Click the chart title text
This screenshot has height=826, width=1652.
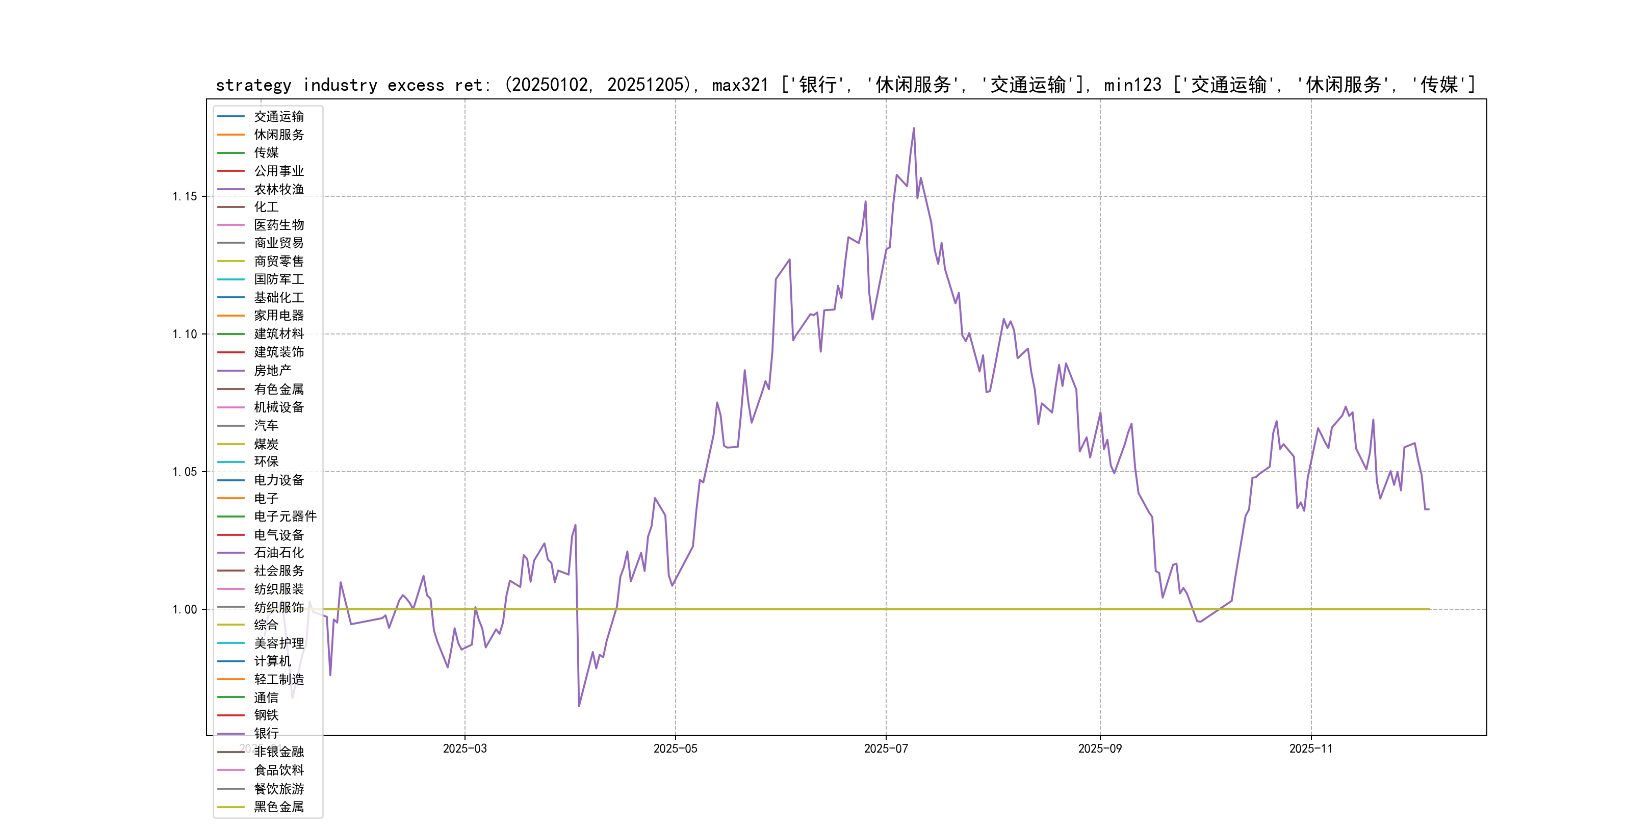pos(845,85)
